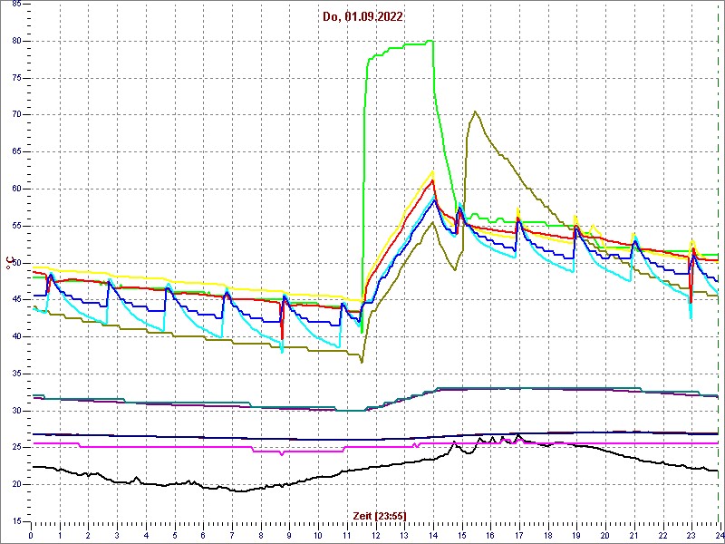Pick hour 4 on the time axis

pyautogui.click(x=146, y=535)
